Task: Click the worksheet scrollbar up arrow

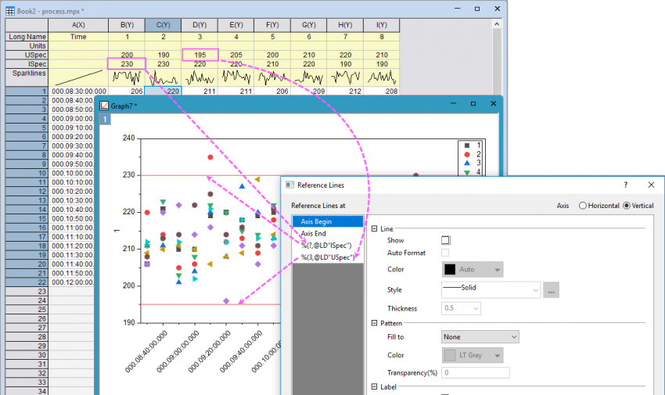Action: point(497,24)
